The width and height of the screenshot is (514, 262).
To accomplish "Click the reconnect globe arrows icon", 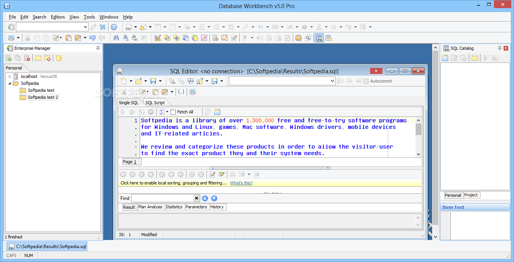I will 102,27.
